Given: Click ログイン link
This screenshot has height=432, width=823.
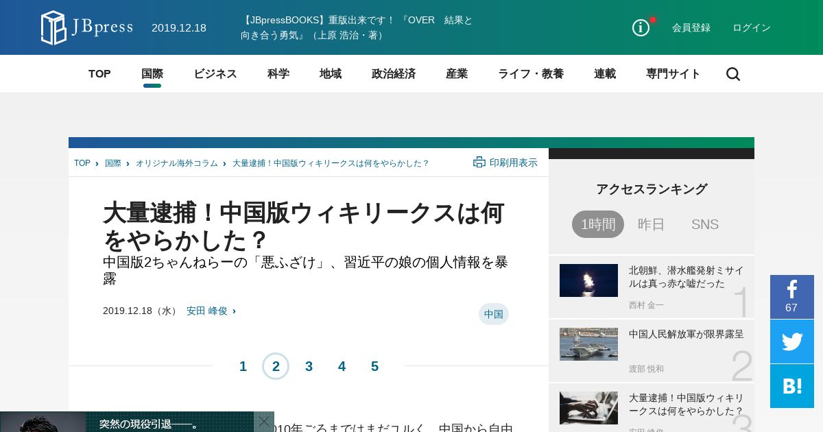Looking at the screenshot, I should pyautogui.click(x=752, y=28).
